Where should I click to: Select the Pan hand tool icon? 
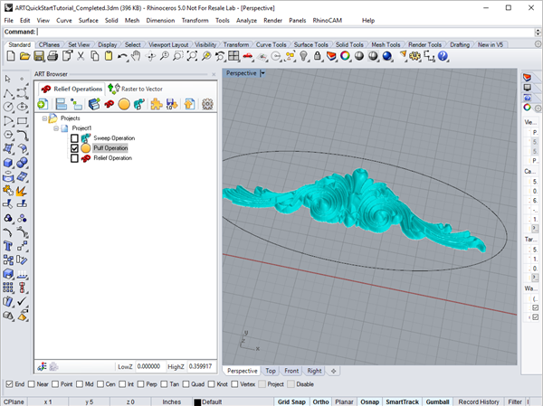[x=136, y=57]
